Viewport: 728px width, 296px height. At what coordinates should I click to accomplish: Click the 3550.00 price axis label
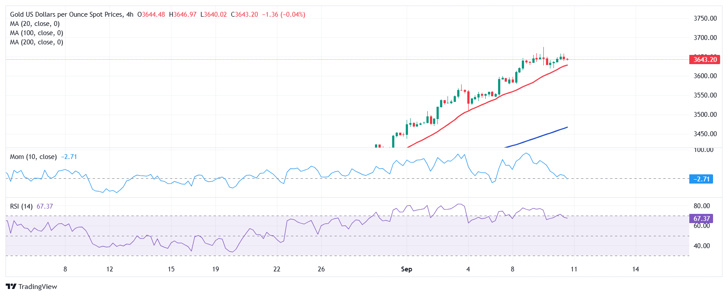coord(705,95)
